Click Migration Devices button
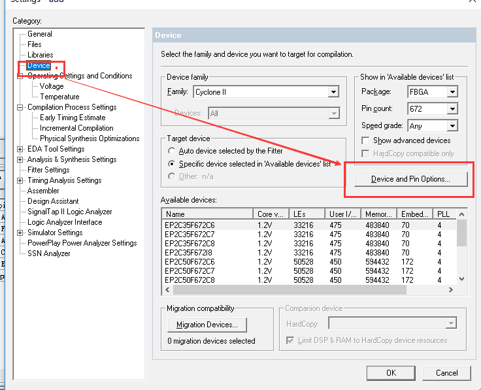This screenshot has width=481, height=390. (x=207, y=325)
